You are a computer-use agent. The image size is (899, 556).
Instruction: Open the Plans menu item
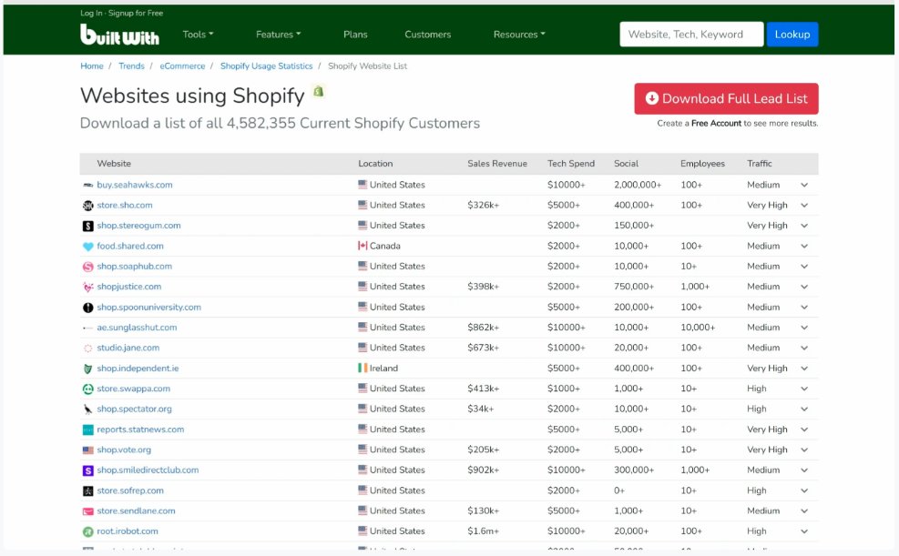355,35
